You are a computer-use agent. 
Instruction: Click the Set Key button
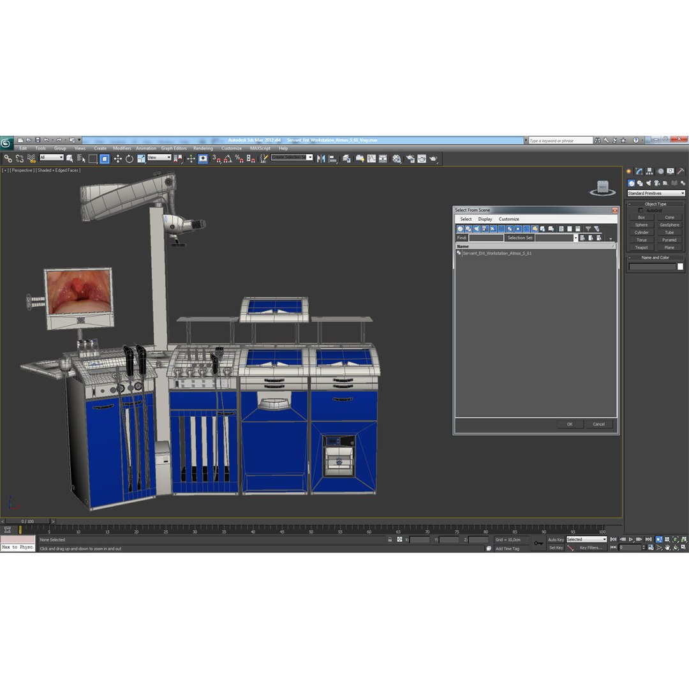click(556, 548)
